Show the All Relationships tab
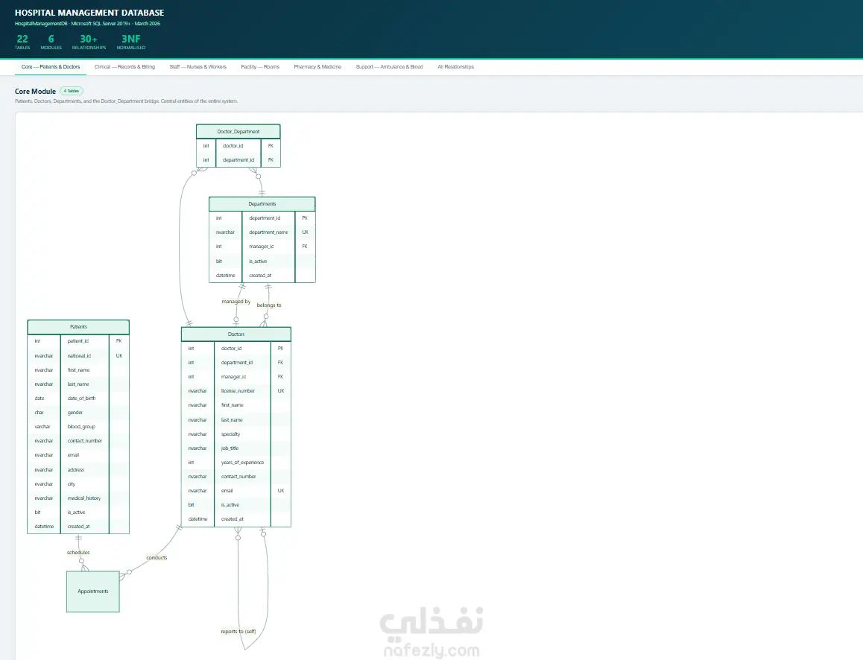 (x=455, y=66)
